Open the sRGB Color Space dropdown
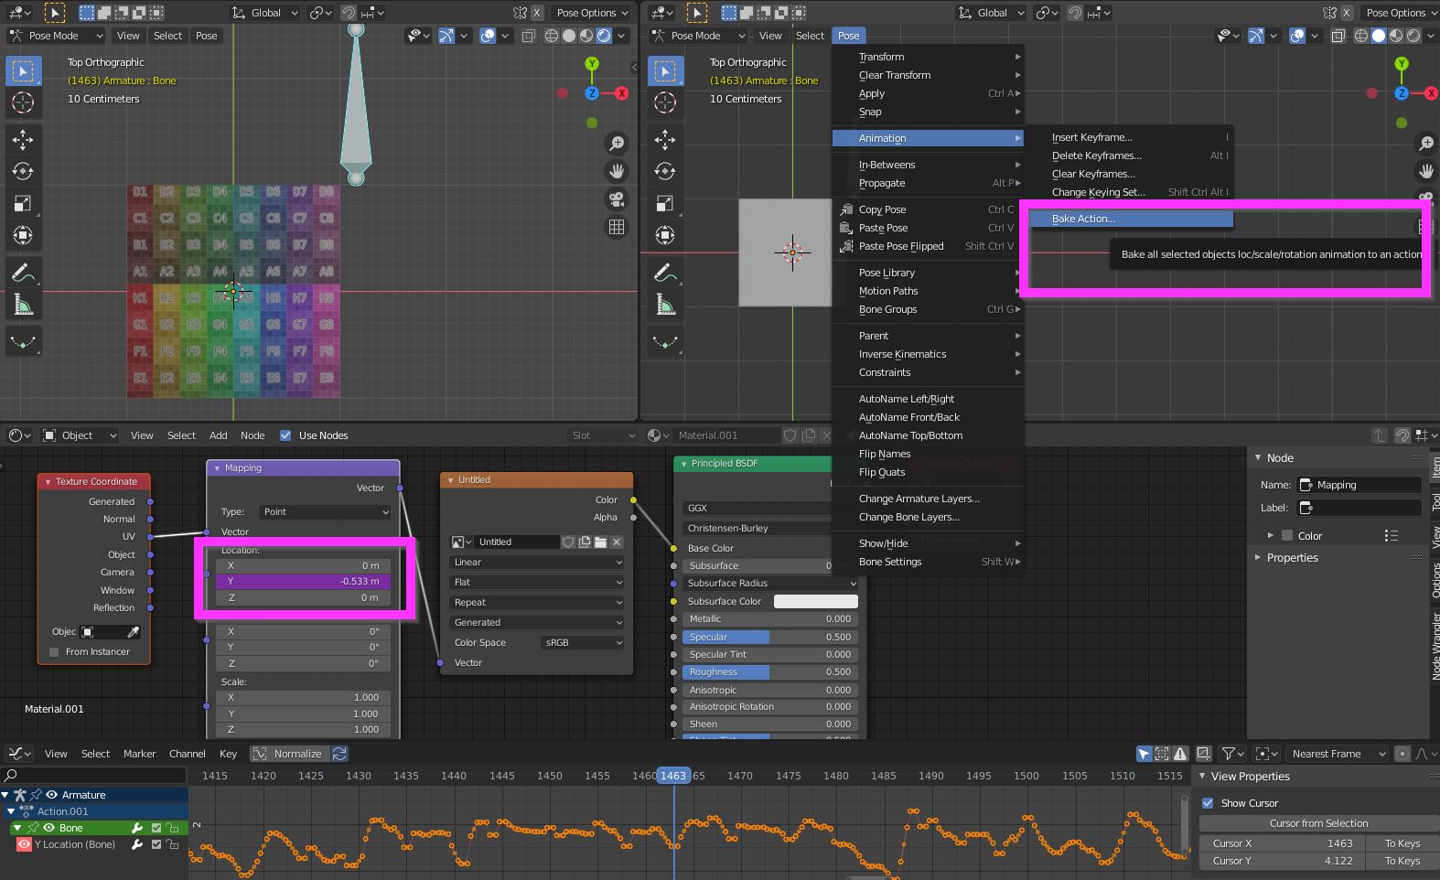The image size is (1440, 880). [583, 643]
